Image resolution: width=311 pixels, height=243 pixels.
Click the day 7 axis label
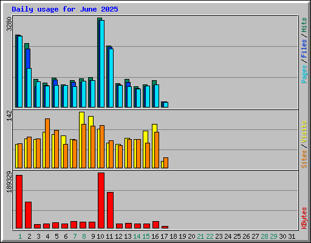[75, 236]
